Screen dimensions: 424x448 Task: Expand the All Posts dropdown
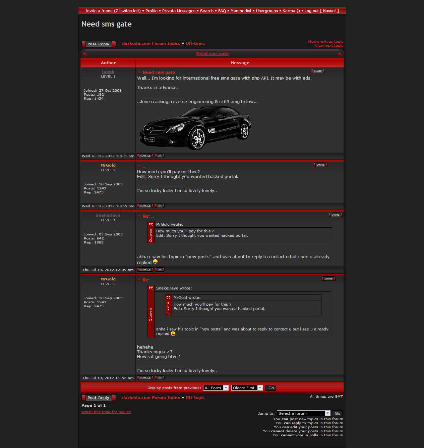pyautogui.click(x=216, y=388)
